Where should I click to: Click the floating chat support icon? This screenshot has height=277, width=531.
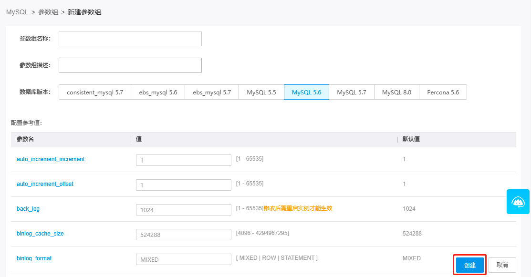(518, 202)
